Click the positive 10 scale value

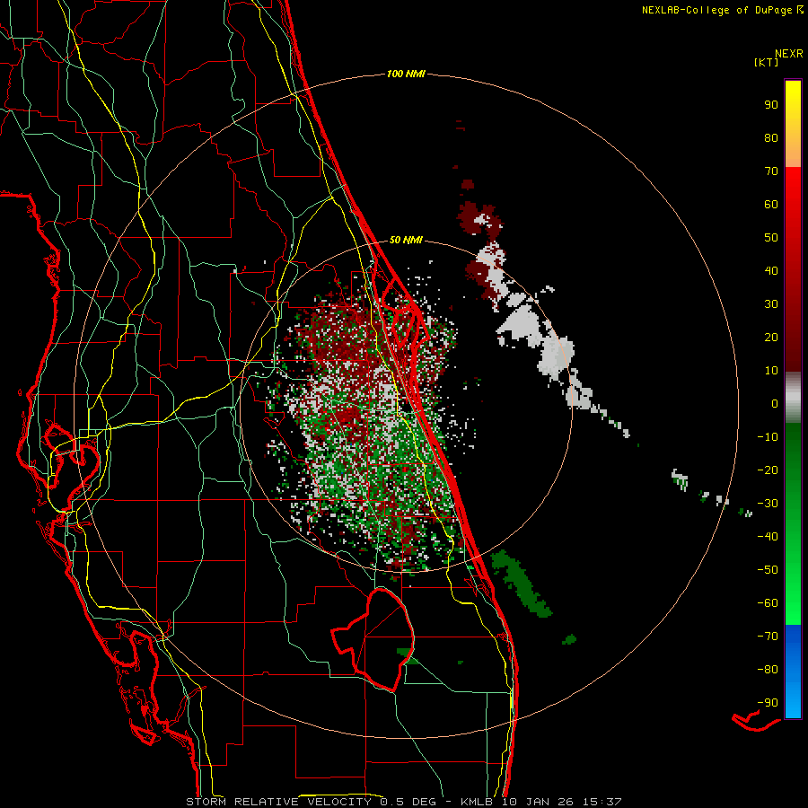pyautogui.click(x=771, y=371)
